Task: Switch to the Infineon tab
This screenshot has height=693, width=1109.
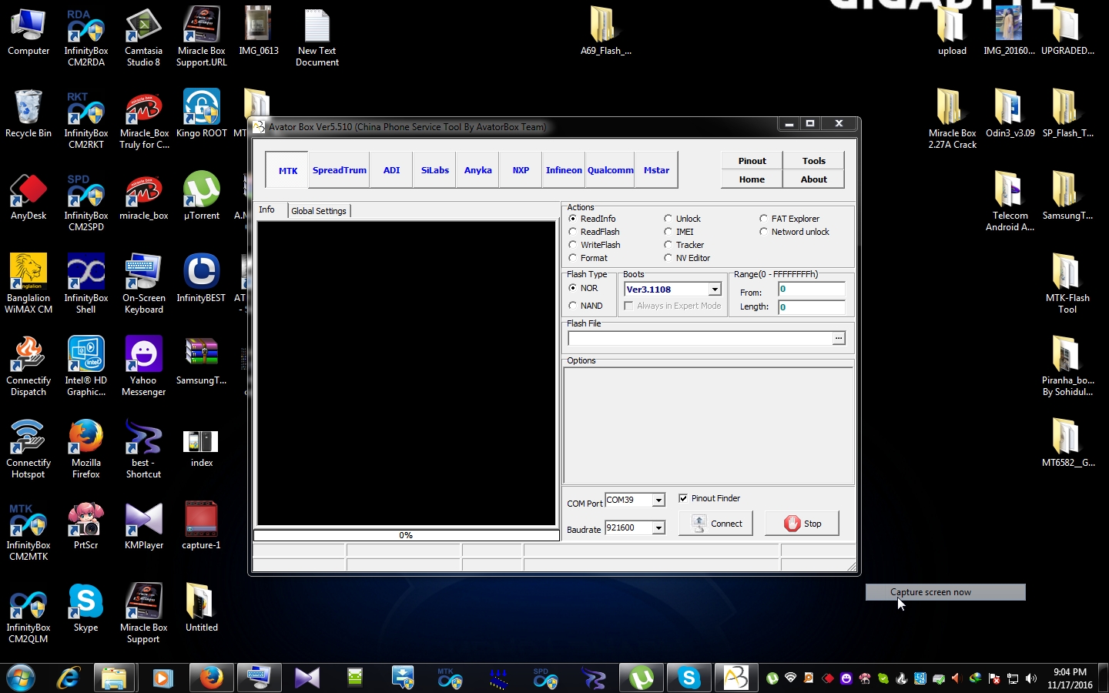Action: pyautogui.click(x=564, y=170)
